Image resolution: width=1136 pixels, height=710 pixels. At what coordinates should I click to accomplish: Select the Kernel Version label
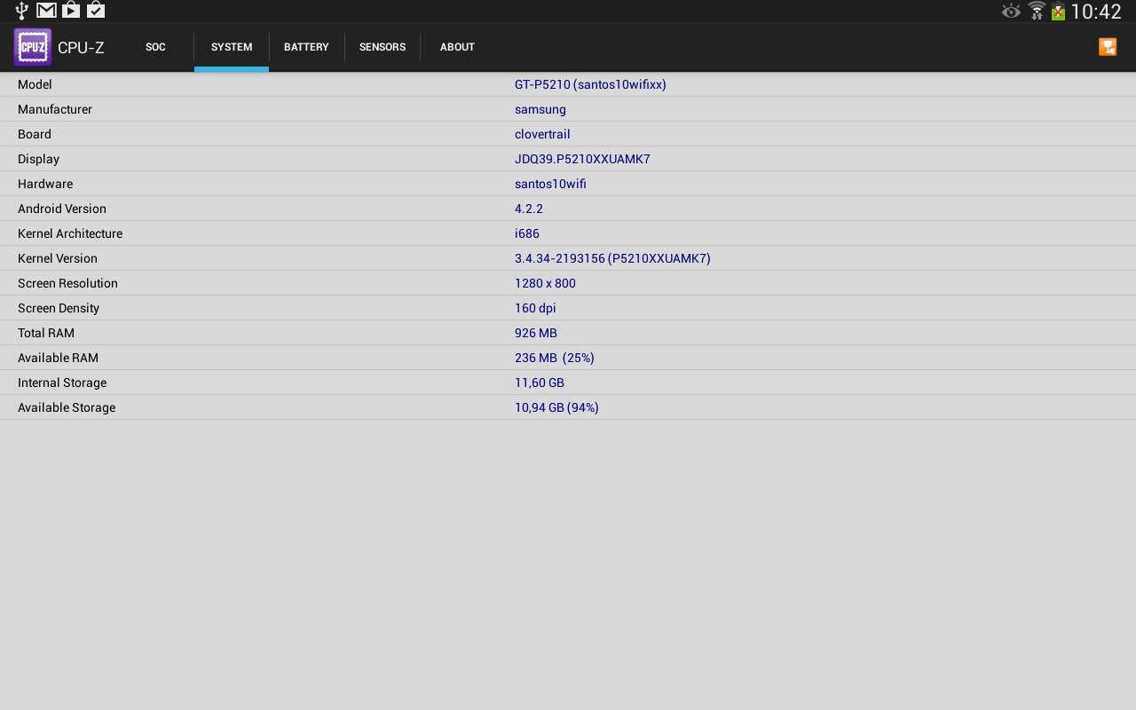pos(58,258)
